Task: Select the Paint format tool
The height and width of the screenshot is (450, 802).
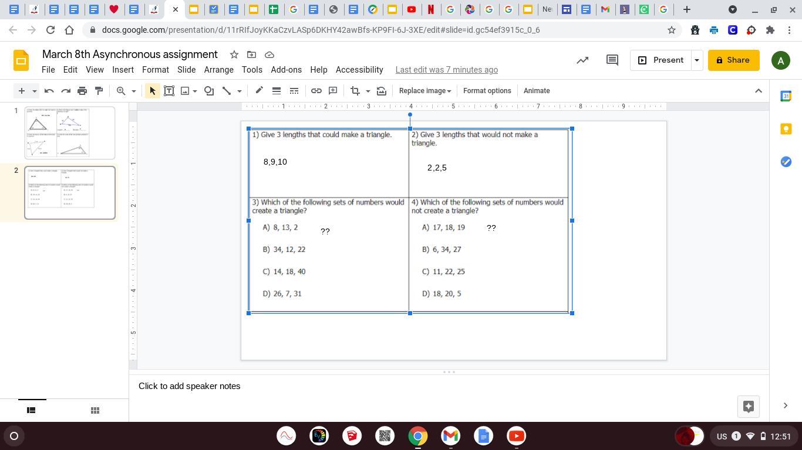Action: 99,91
